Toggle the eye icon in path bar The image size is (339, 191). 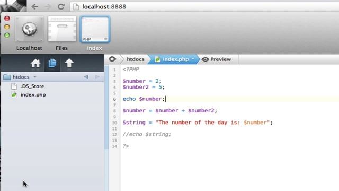(x=112, y=59)
